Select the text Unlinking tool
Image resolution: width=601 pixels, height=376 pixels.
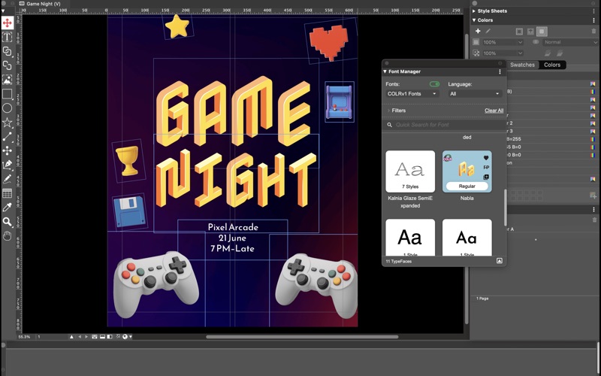point(8,65)
